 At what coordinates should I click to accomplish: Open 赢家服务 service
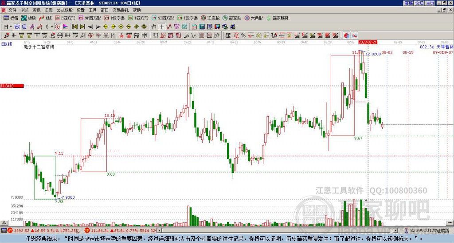[x=278, y=18]
